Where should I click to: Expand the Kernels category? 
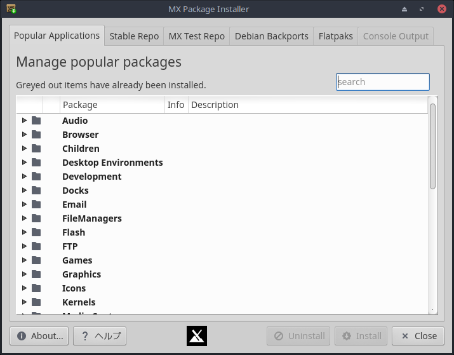[x=24, y=302]
